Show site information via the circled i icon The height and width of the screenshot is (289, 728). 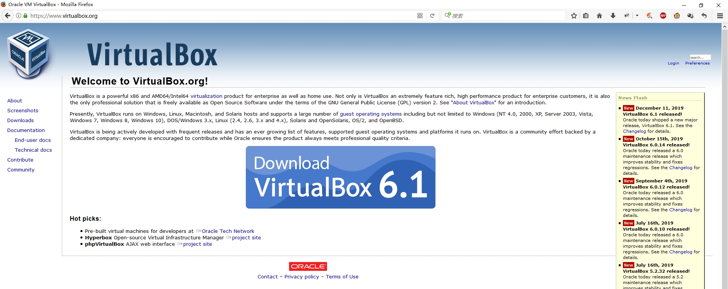coord(18,16)
